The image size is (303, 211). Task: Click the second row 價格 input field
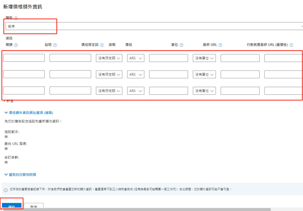pos(168,74)
